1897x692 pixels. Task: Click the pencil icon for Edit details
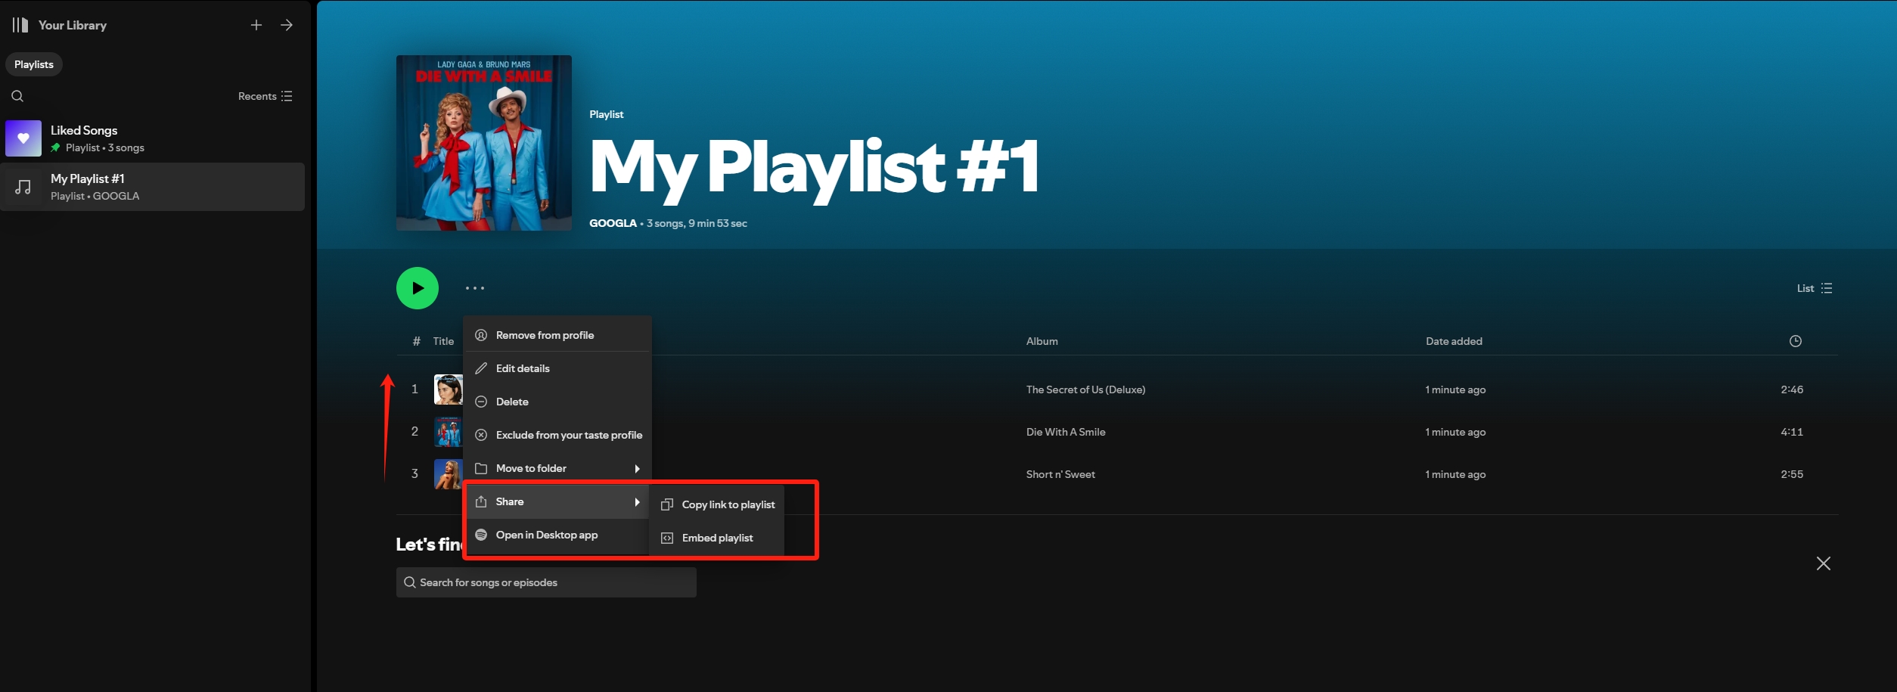click(x=481, y=368)
